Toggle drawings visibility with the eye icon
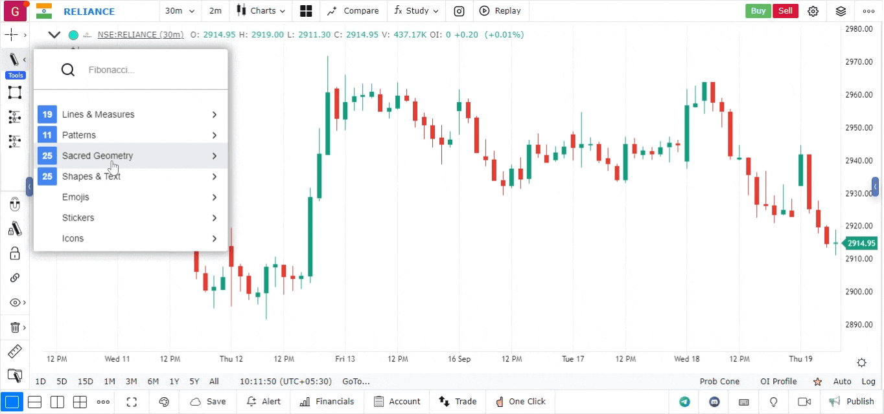 (x=14, y=303)
